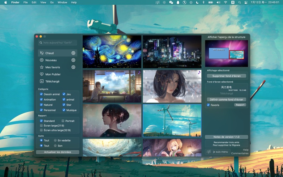Click the WeChat menu bar icon
Viewport: 283px width, 177px height.
pos(171,2)
